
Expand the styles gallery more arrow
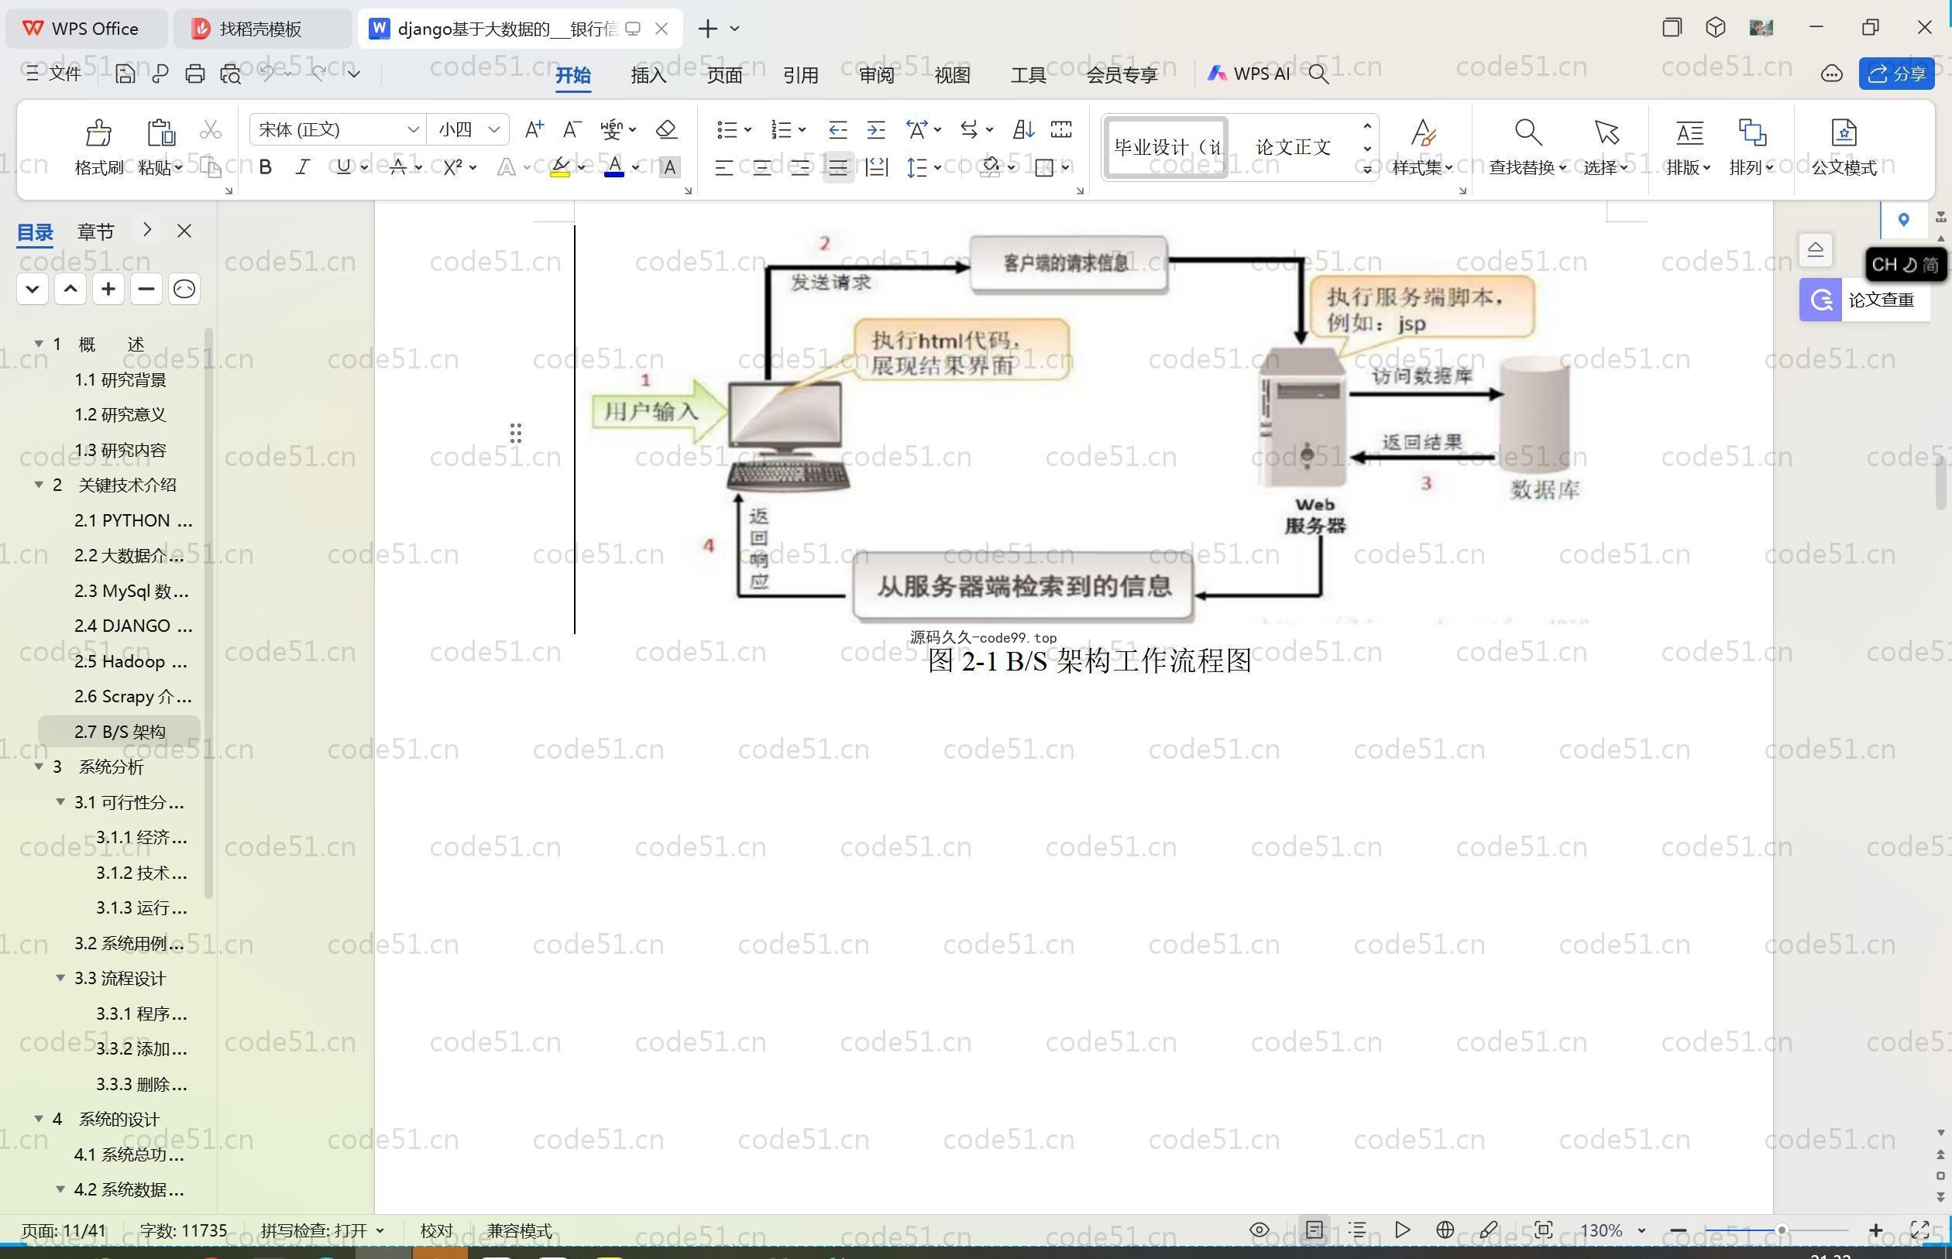click(1366, 170)
